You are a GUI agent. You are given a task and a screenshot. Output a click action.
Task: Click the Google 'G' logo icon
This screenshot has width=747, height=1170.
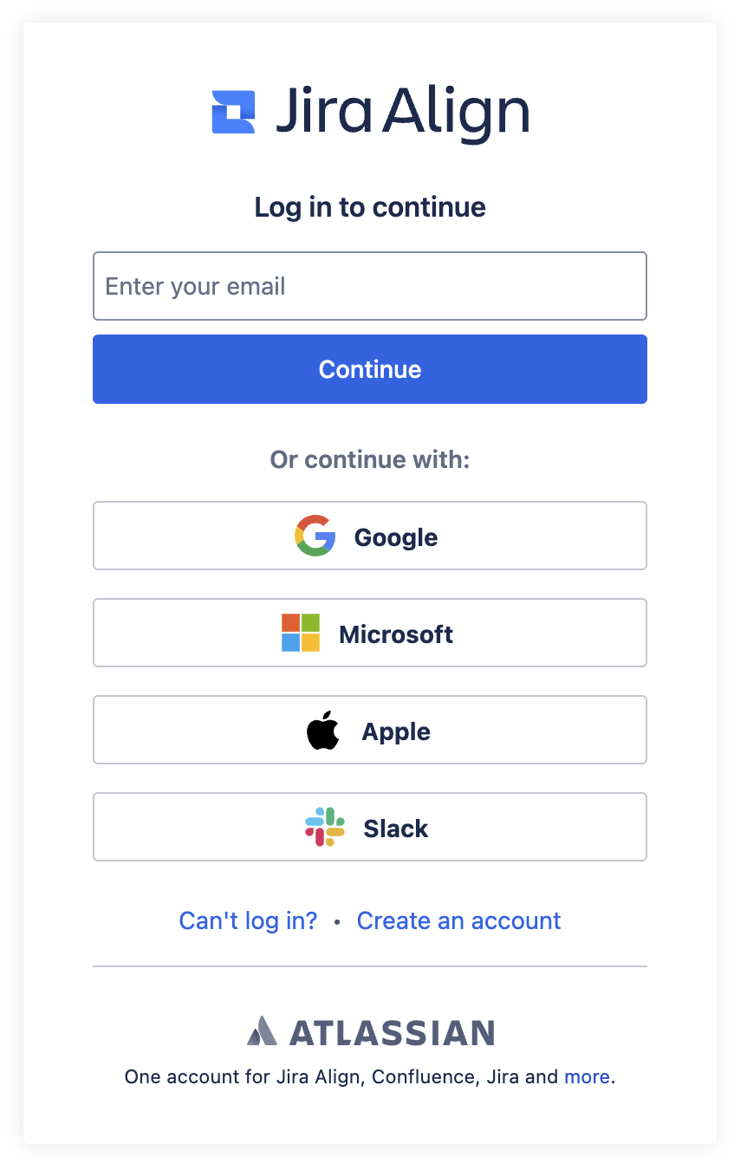pos(315,536)
